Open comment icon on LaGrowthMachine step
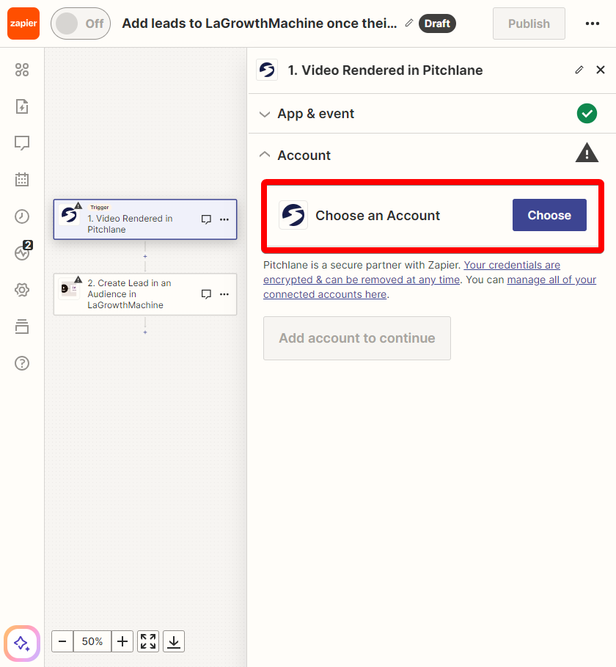Image resolution: width=616 pixels, height=667 pixels. click(206, 294)
